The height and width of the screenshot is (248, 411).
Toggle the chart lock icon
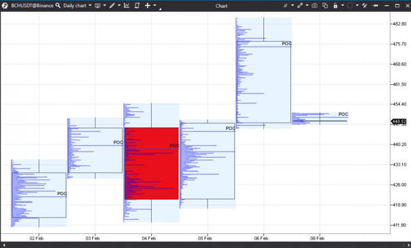pyautogui.click(x=335, y=5)
